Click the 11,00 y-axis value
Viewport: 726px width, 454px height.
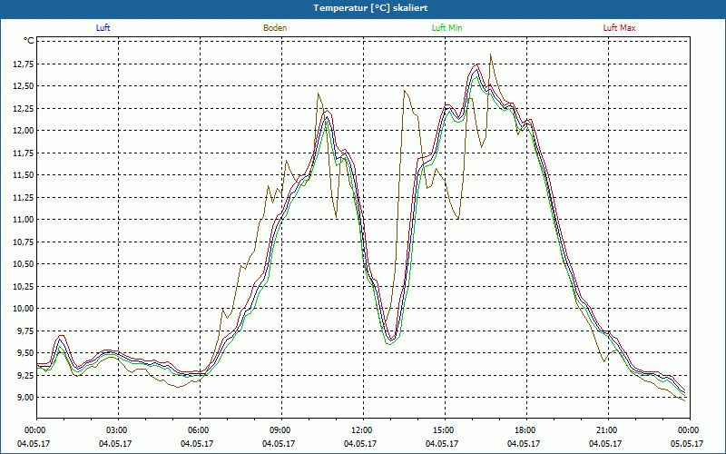pos(24,220)
